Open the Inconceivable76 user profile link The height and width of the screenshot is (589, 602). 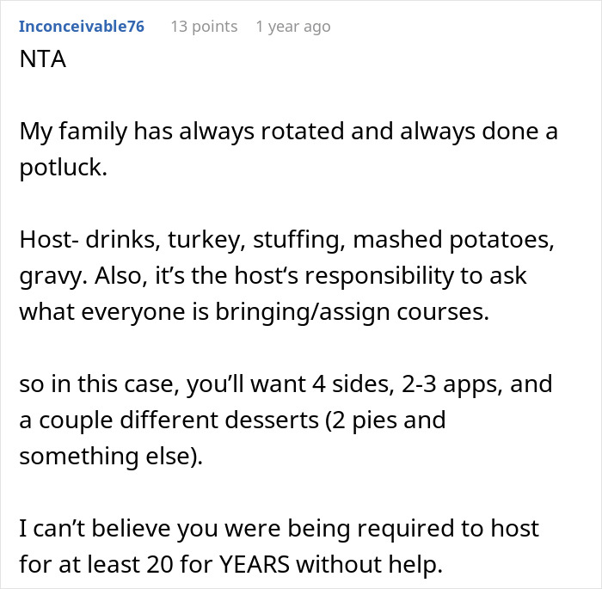tap(81, 27)
